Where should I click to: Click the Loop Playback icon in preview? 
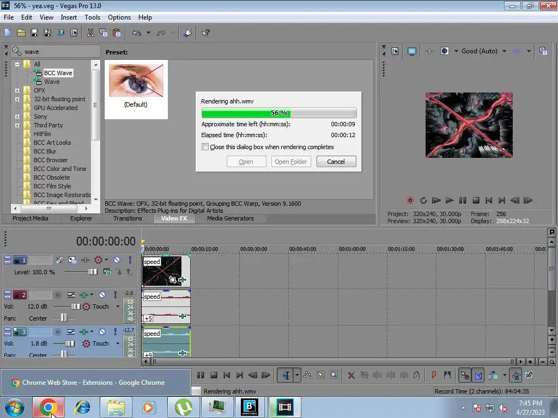tap(423, 200)
